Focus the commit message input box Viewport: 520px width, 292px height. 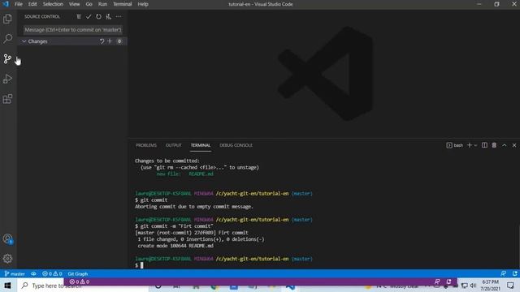click(x=73, y=30)
